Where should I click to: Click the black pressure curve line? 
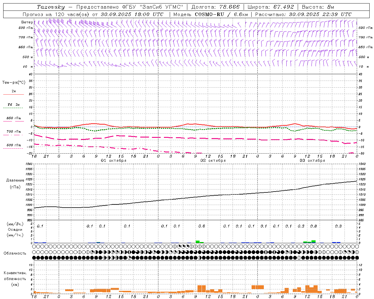[195, 197]
